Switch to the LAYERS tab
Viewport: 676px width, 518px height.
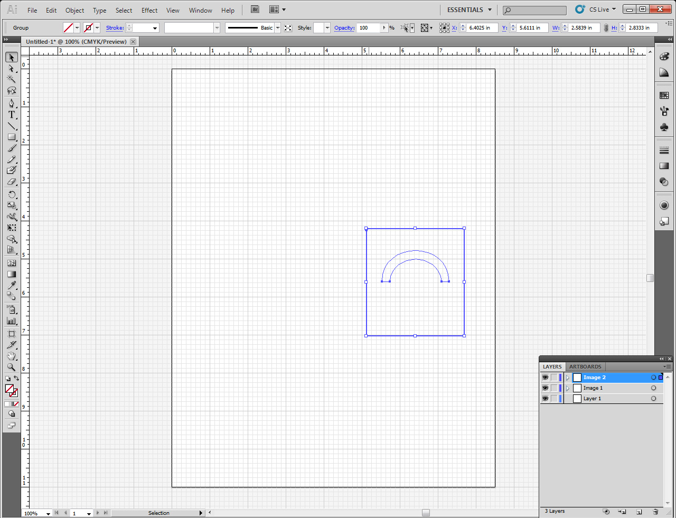pyautogui.click(x=552, y=366)
